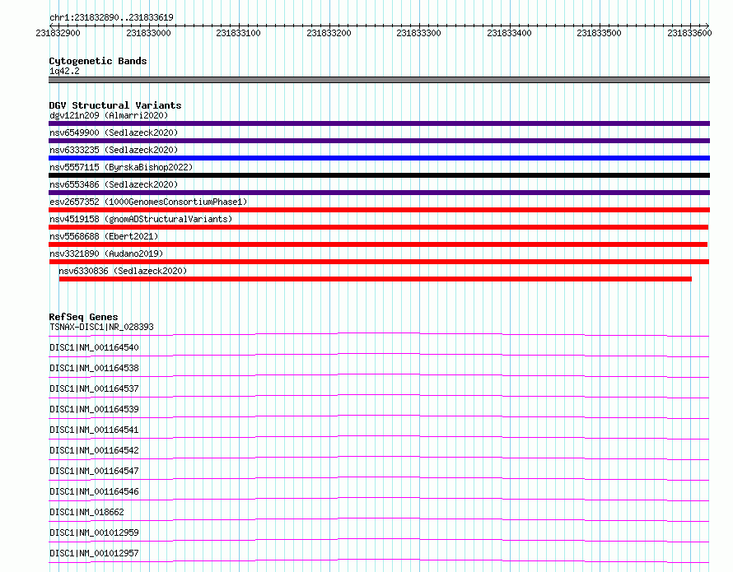This screenshot has width=733, height=572.
Task: Click the purple bar under nsv6549900
Action: [379, 141]
